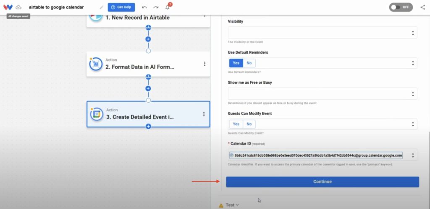Image resolution: width=430 pixels, height=209 pixels.
Task: Click the 'Calendar identifier' help text
Action: [310, 165]
